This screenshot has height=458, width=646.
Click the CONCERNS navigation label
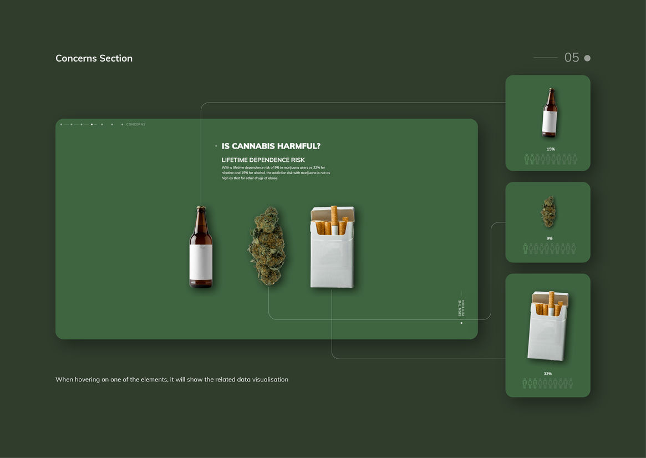pyautogui.click(x=135, y=125)
